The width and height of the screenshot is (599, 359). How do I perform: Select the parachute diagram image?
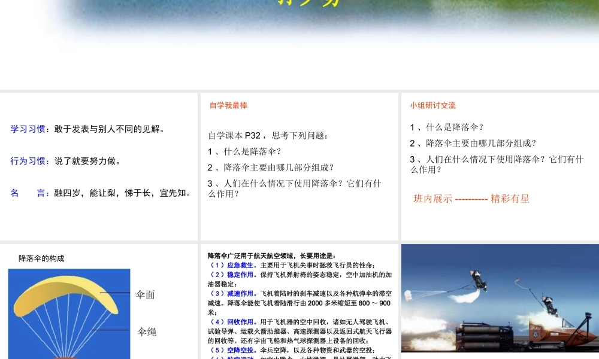click(x=69, y=311)
